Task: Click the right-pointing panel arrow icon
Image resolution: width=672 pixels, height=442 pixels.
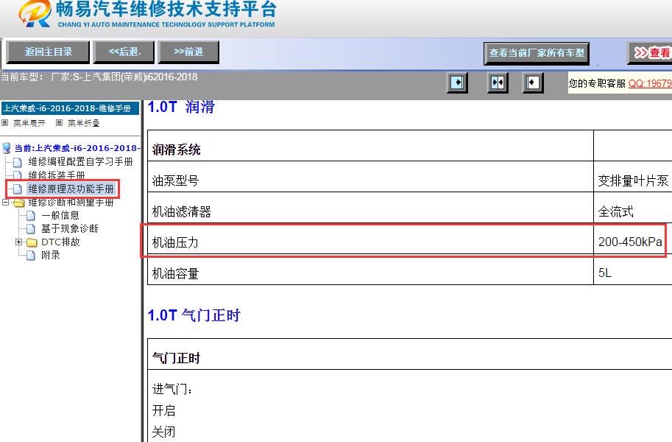Action: pyautogui.click(x=457, y=83)
